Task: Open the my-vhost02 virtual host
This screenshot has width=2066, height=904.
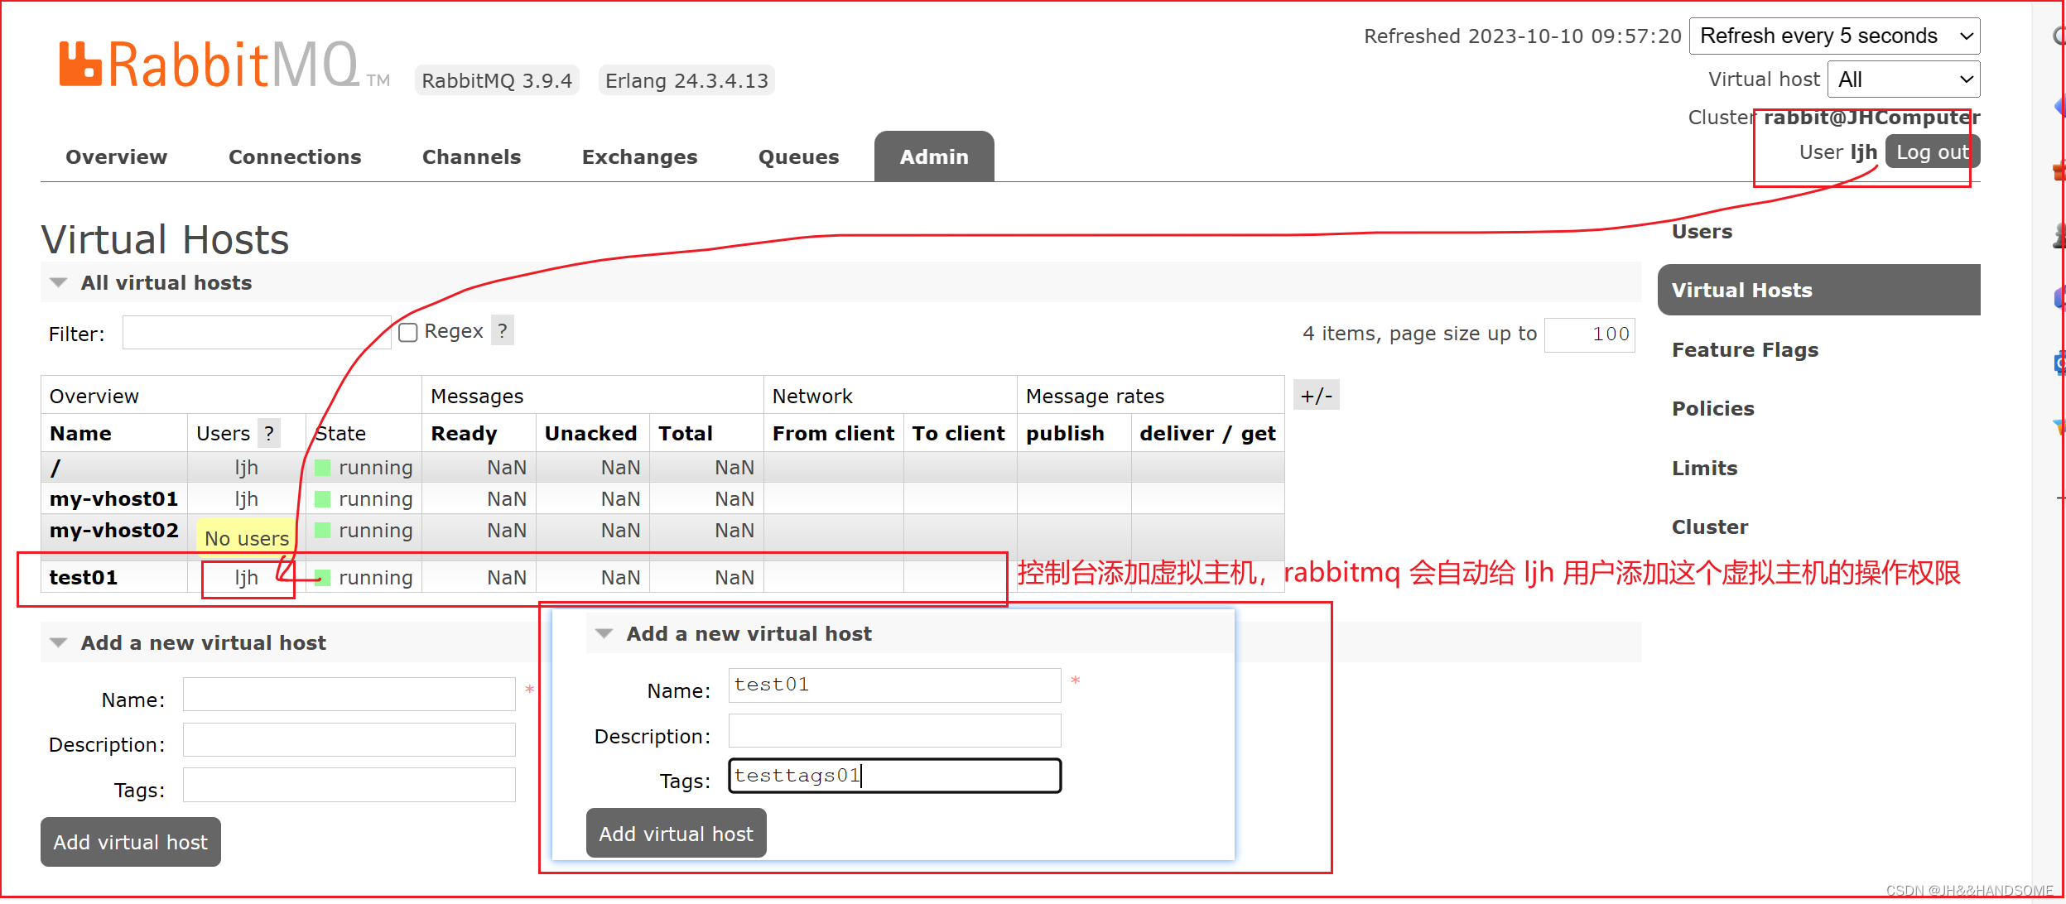Action: pyautogui.click(x=113, y=531)
